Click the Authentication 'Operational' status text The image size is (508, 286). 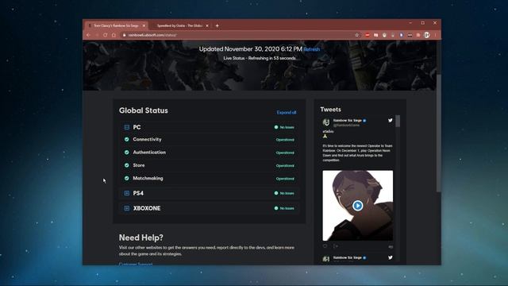point(285,153)
